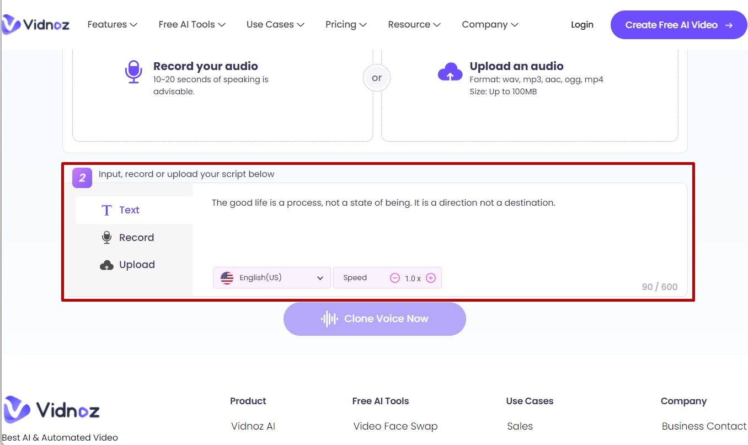Decrease speed with the minus icon
Viewport: 748px width, 445px height.
[x=395, y=278]
